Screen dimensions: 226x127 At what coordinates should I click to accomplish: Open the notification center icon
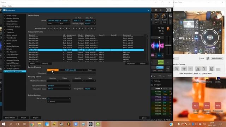coord(220,124)
